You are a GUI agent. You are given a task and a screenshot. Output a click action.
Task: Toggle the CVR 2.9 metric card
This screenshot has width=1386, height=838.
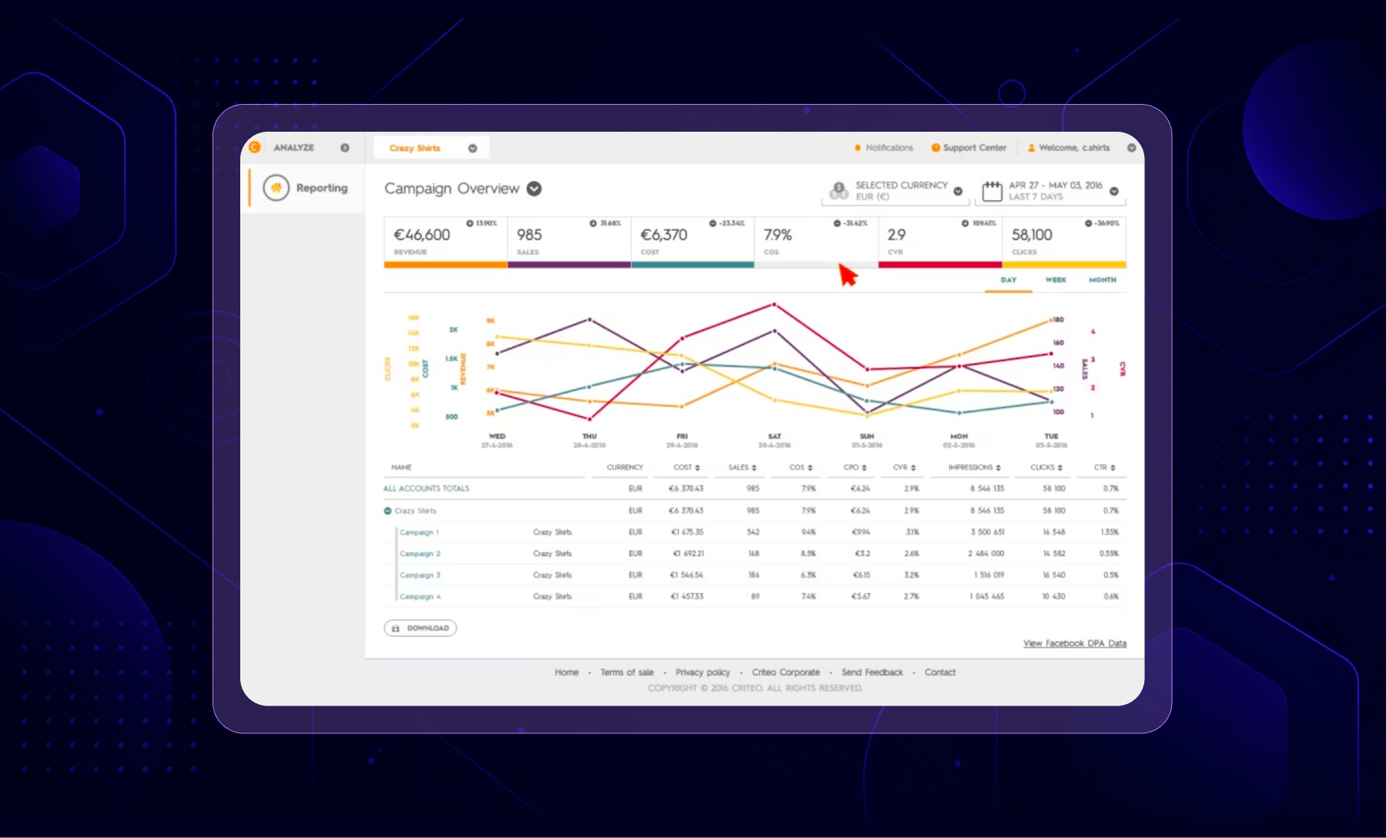pos(940,242)
